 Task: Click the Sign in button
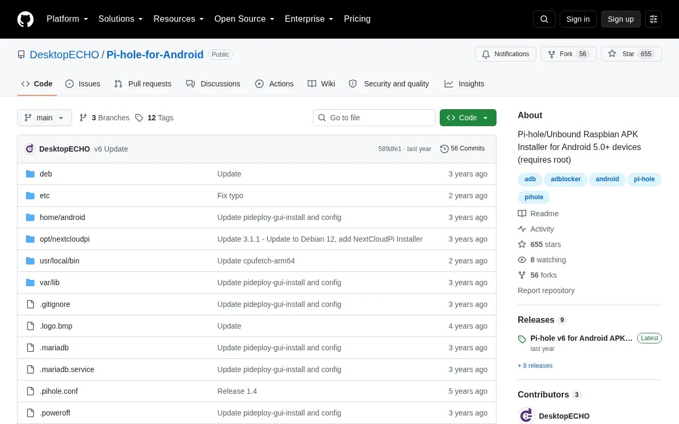pos(578,19)
